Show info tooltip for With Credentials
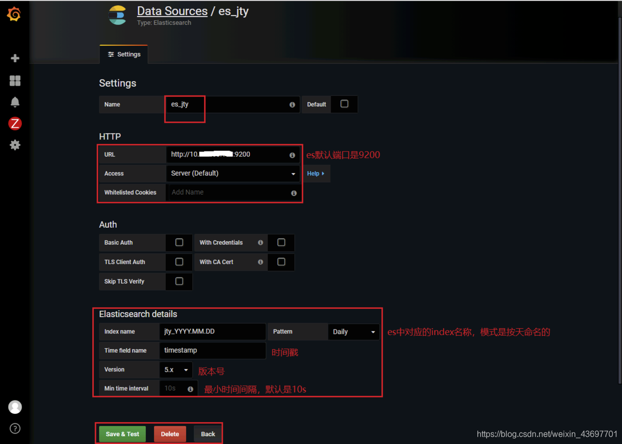Viewport: 622px width, 444px height. 260,242
